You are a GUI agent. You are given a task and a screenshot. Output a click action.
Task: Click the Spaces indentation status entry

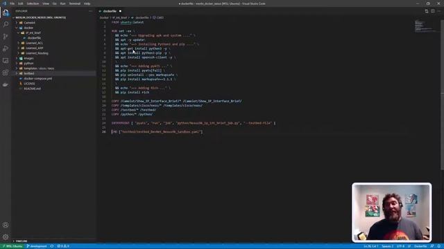tap(387, 246)
